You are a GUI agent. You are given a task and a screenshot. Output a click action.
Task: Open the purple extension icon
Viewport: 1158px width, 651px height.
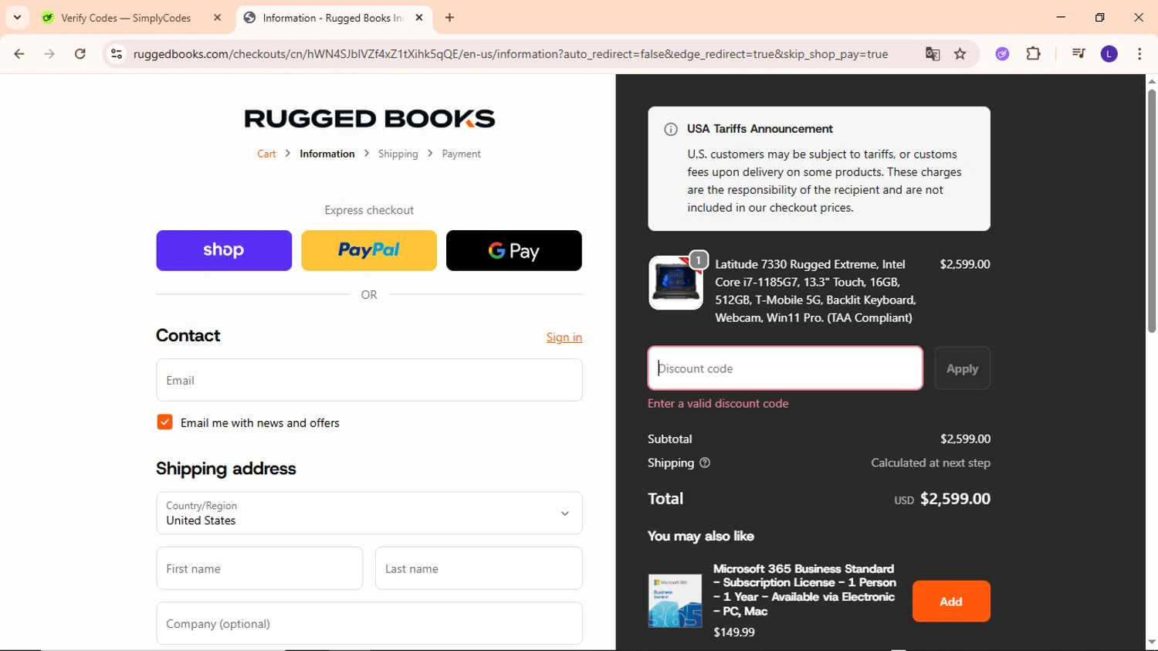(1002, 54)
